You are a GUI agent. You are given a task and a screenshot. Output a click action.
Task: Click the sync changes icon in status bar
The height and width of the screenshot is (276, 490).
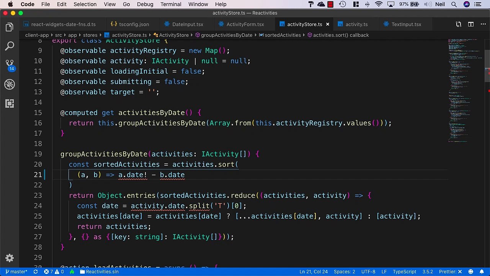click(36, 272)
